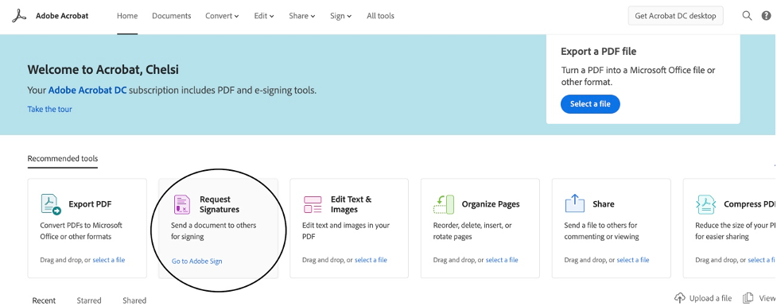
Task: Click the Share card title
Action: 604,204
